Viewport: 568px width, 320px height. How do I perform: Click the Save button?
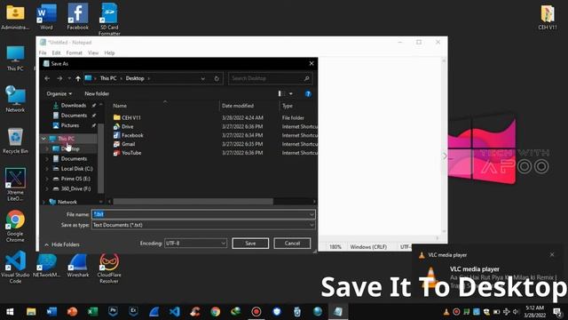click(x=250, y=243)
